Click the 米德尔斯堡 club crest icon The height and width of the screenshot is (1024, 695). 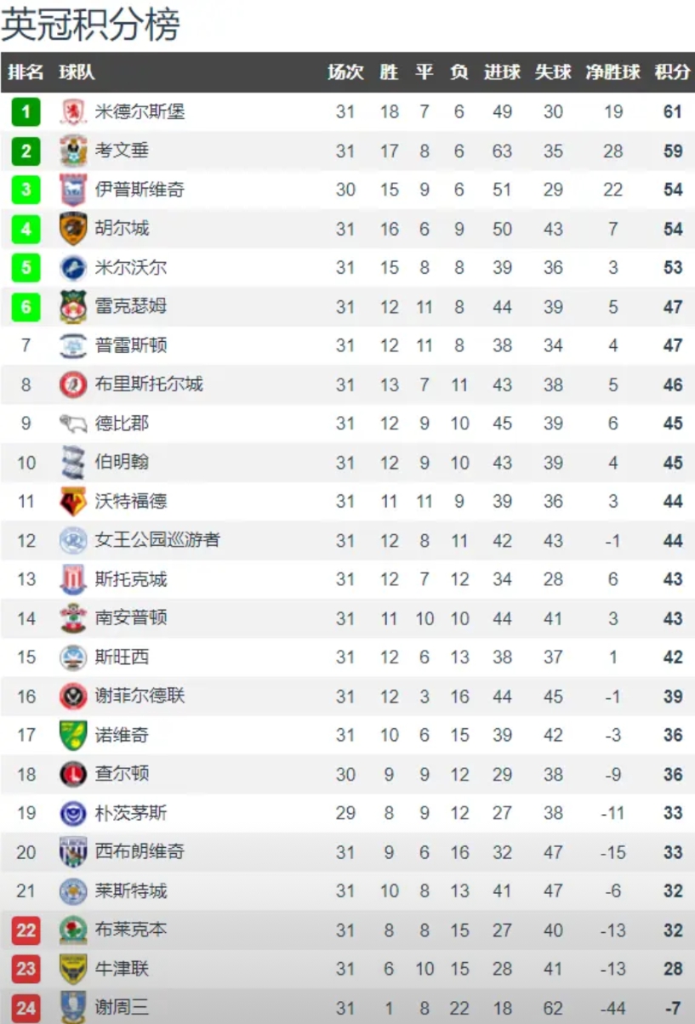[x=74, y=112]
